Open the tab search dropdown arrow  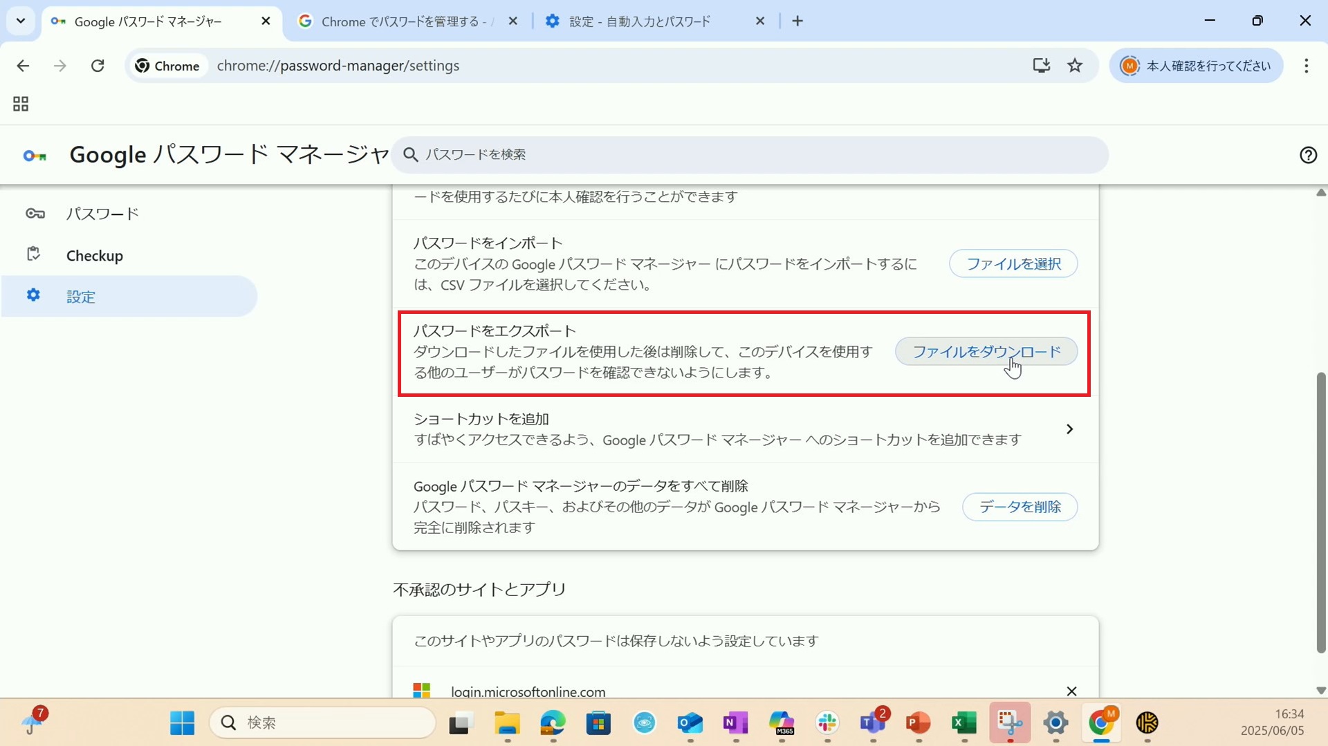point(21,21)
